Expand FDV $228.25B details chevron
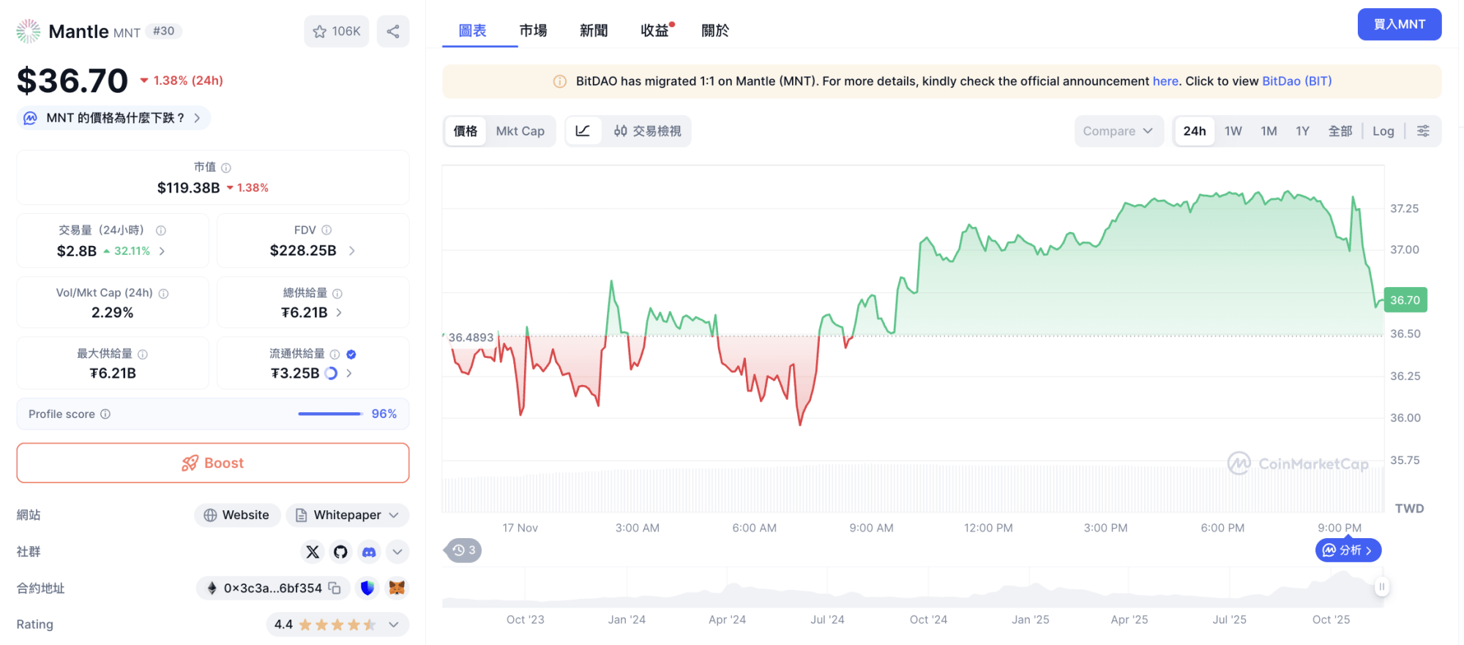Viewport: 1464px width, 645px height. click(352, 251)
